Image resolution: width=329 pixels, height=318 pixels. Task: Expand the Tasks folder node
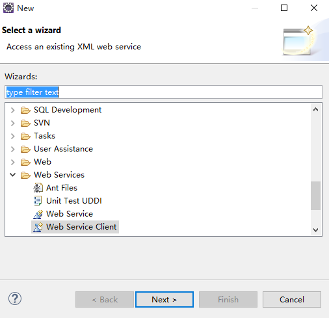(13, 136)
